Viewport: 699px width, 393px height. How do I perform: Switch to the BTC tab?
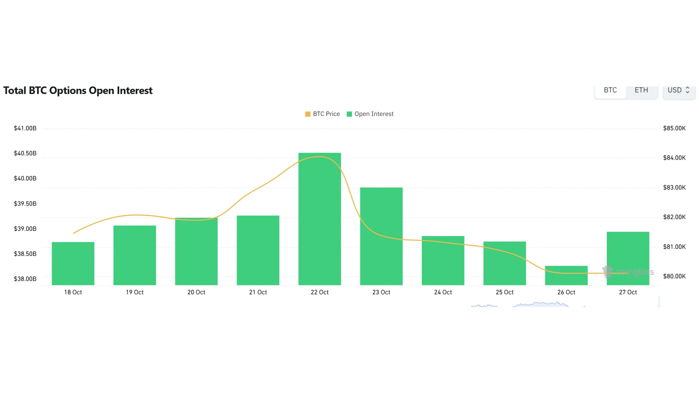pyautogui.click(x=610, y=90)
